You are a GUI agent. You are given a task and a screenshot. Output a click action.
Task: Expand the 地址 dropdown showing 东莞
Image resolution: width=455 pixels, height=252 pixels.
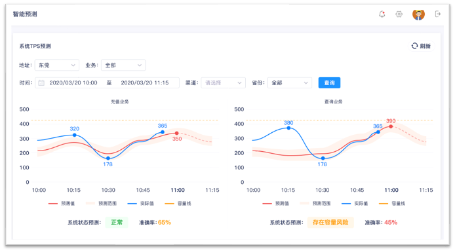pos(57,65)
